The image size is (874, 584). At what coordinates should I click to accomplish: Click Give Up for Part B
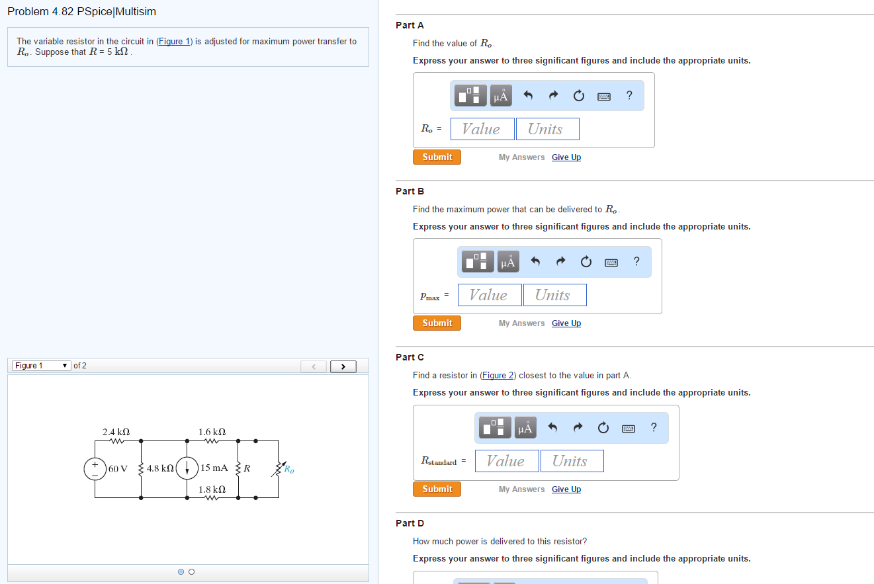point(566,323)
